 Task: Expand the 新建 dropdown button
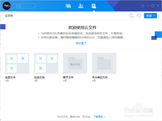point(150,16)
